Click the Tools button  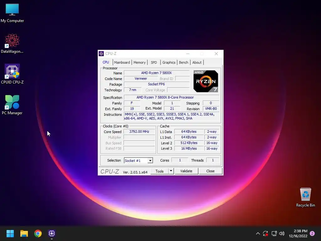(x=160, y=171)
